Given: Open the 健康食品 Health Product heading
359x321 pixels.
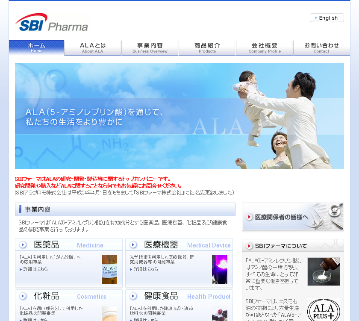Looking at the screenshot, I should click(179, 296).
